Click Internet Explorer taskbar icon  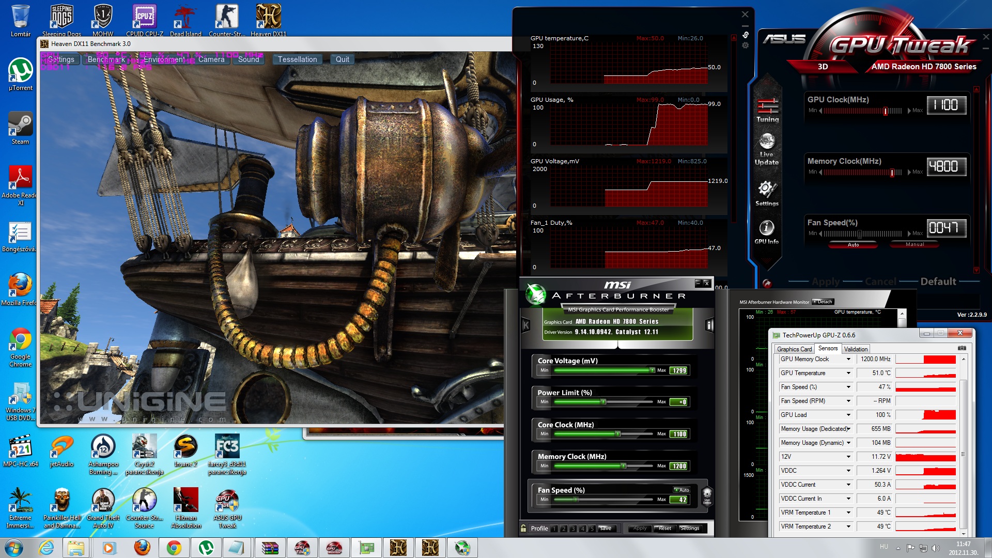point(47,548)
